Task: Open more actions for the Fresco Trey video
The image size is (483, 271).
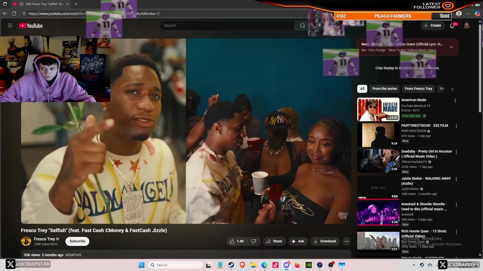Action: click(x=346, y=241)
